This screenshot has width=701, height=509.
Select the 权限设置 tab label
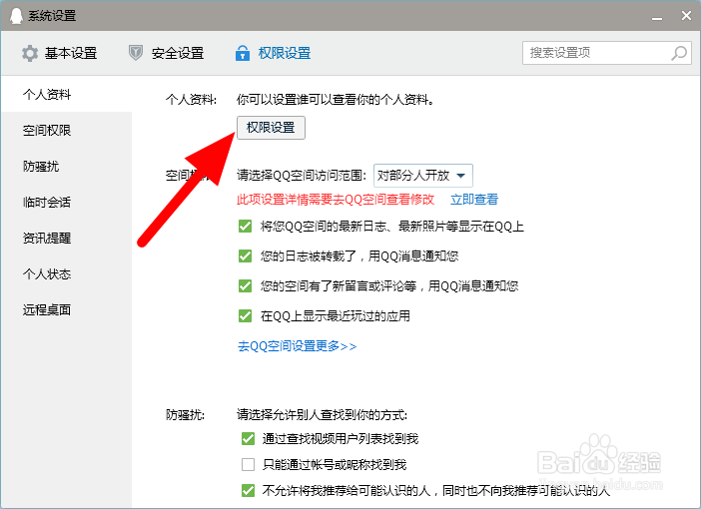285,53
